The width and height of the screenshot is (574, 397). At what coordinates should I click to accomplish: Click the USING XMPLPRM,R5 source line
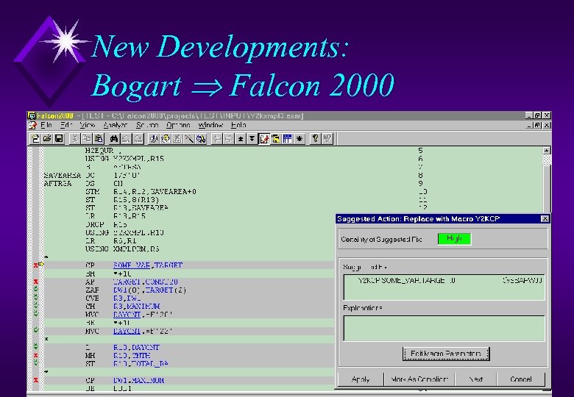tap(122, 249)
